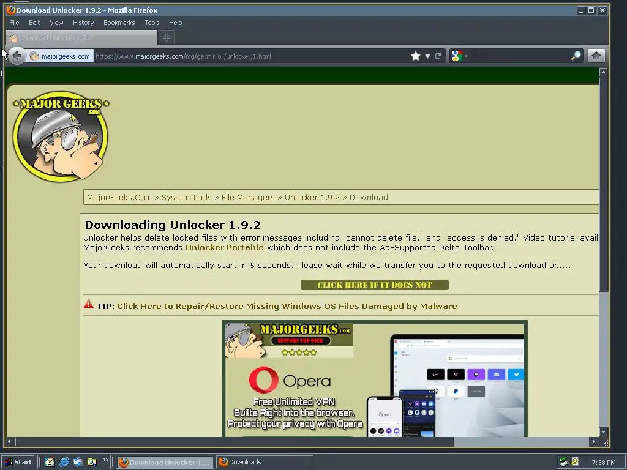Viewport: 627px width, 470px height.
Task: Open the File menu
Action: pos(14,23)
